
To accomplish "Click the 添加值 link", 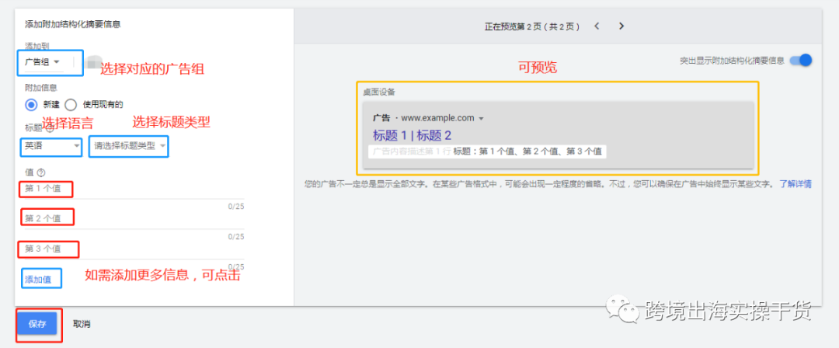I will pos(38,279).
